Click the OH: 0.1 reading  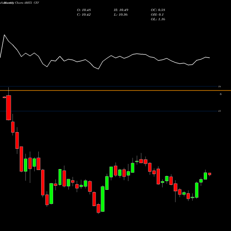(x=157, y=15)
